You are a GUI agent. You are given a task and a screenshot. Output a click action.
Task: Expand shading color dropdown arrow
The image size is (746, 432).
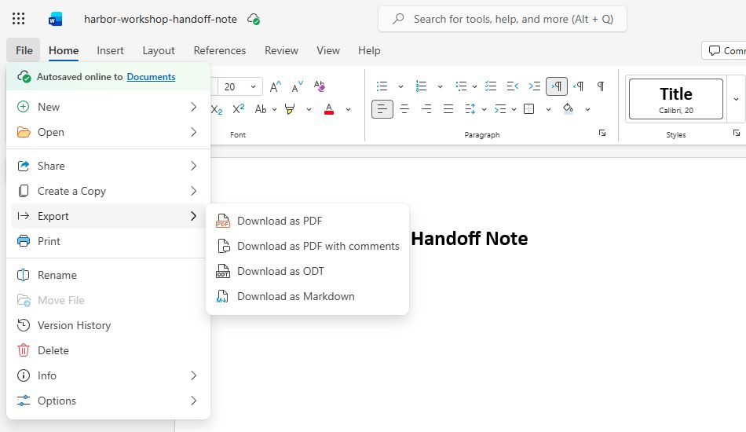click(587, 109)
